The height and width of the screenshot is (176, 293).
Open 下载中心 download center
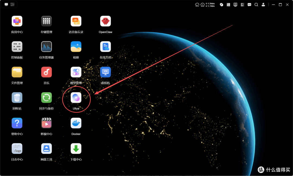point(76,149)
